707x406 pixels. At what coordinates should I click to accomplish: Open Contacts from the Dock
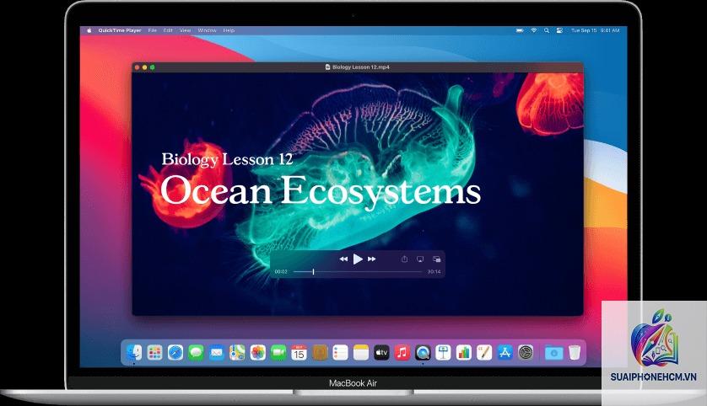tap(320, 352)
